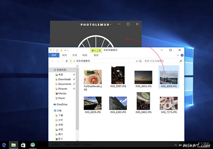Minimize the Photolemur window
Image resolution: width=213 pixels, height=149 pixels.
pos(119,24)
